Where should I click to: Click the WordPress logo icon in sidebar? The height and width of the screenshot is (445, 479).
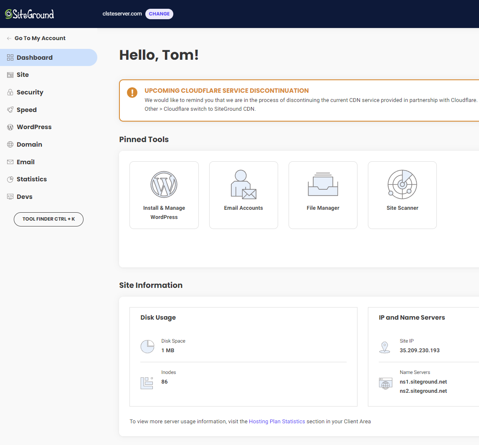pyautogui.click(x=10, y=127)
